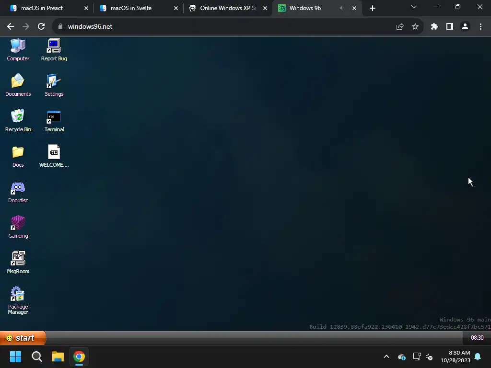Select the Recycle Bin icon

click(x=18, y=120)
